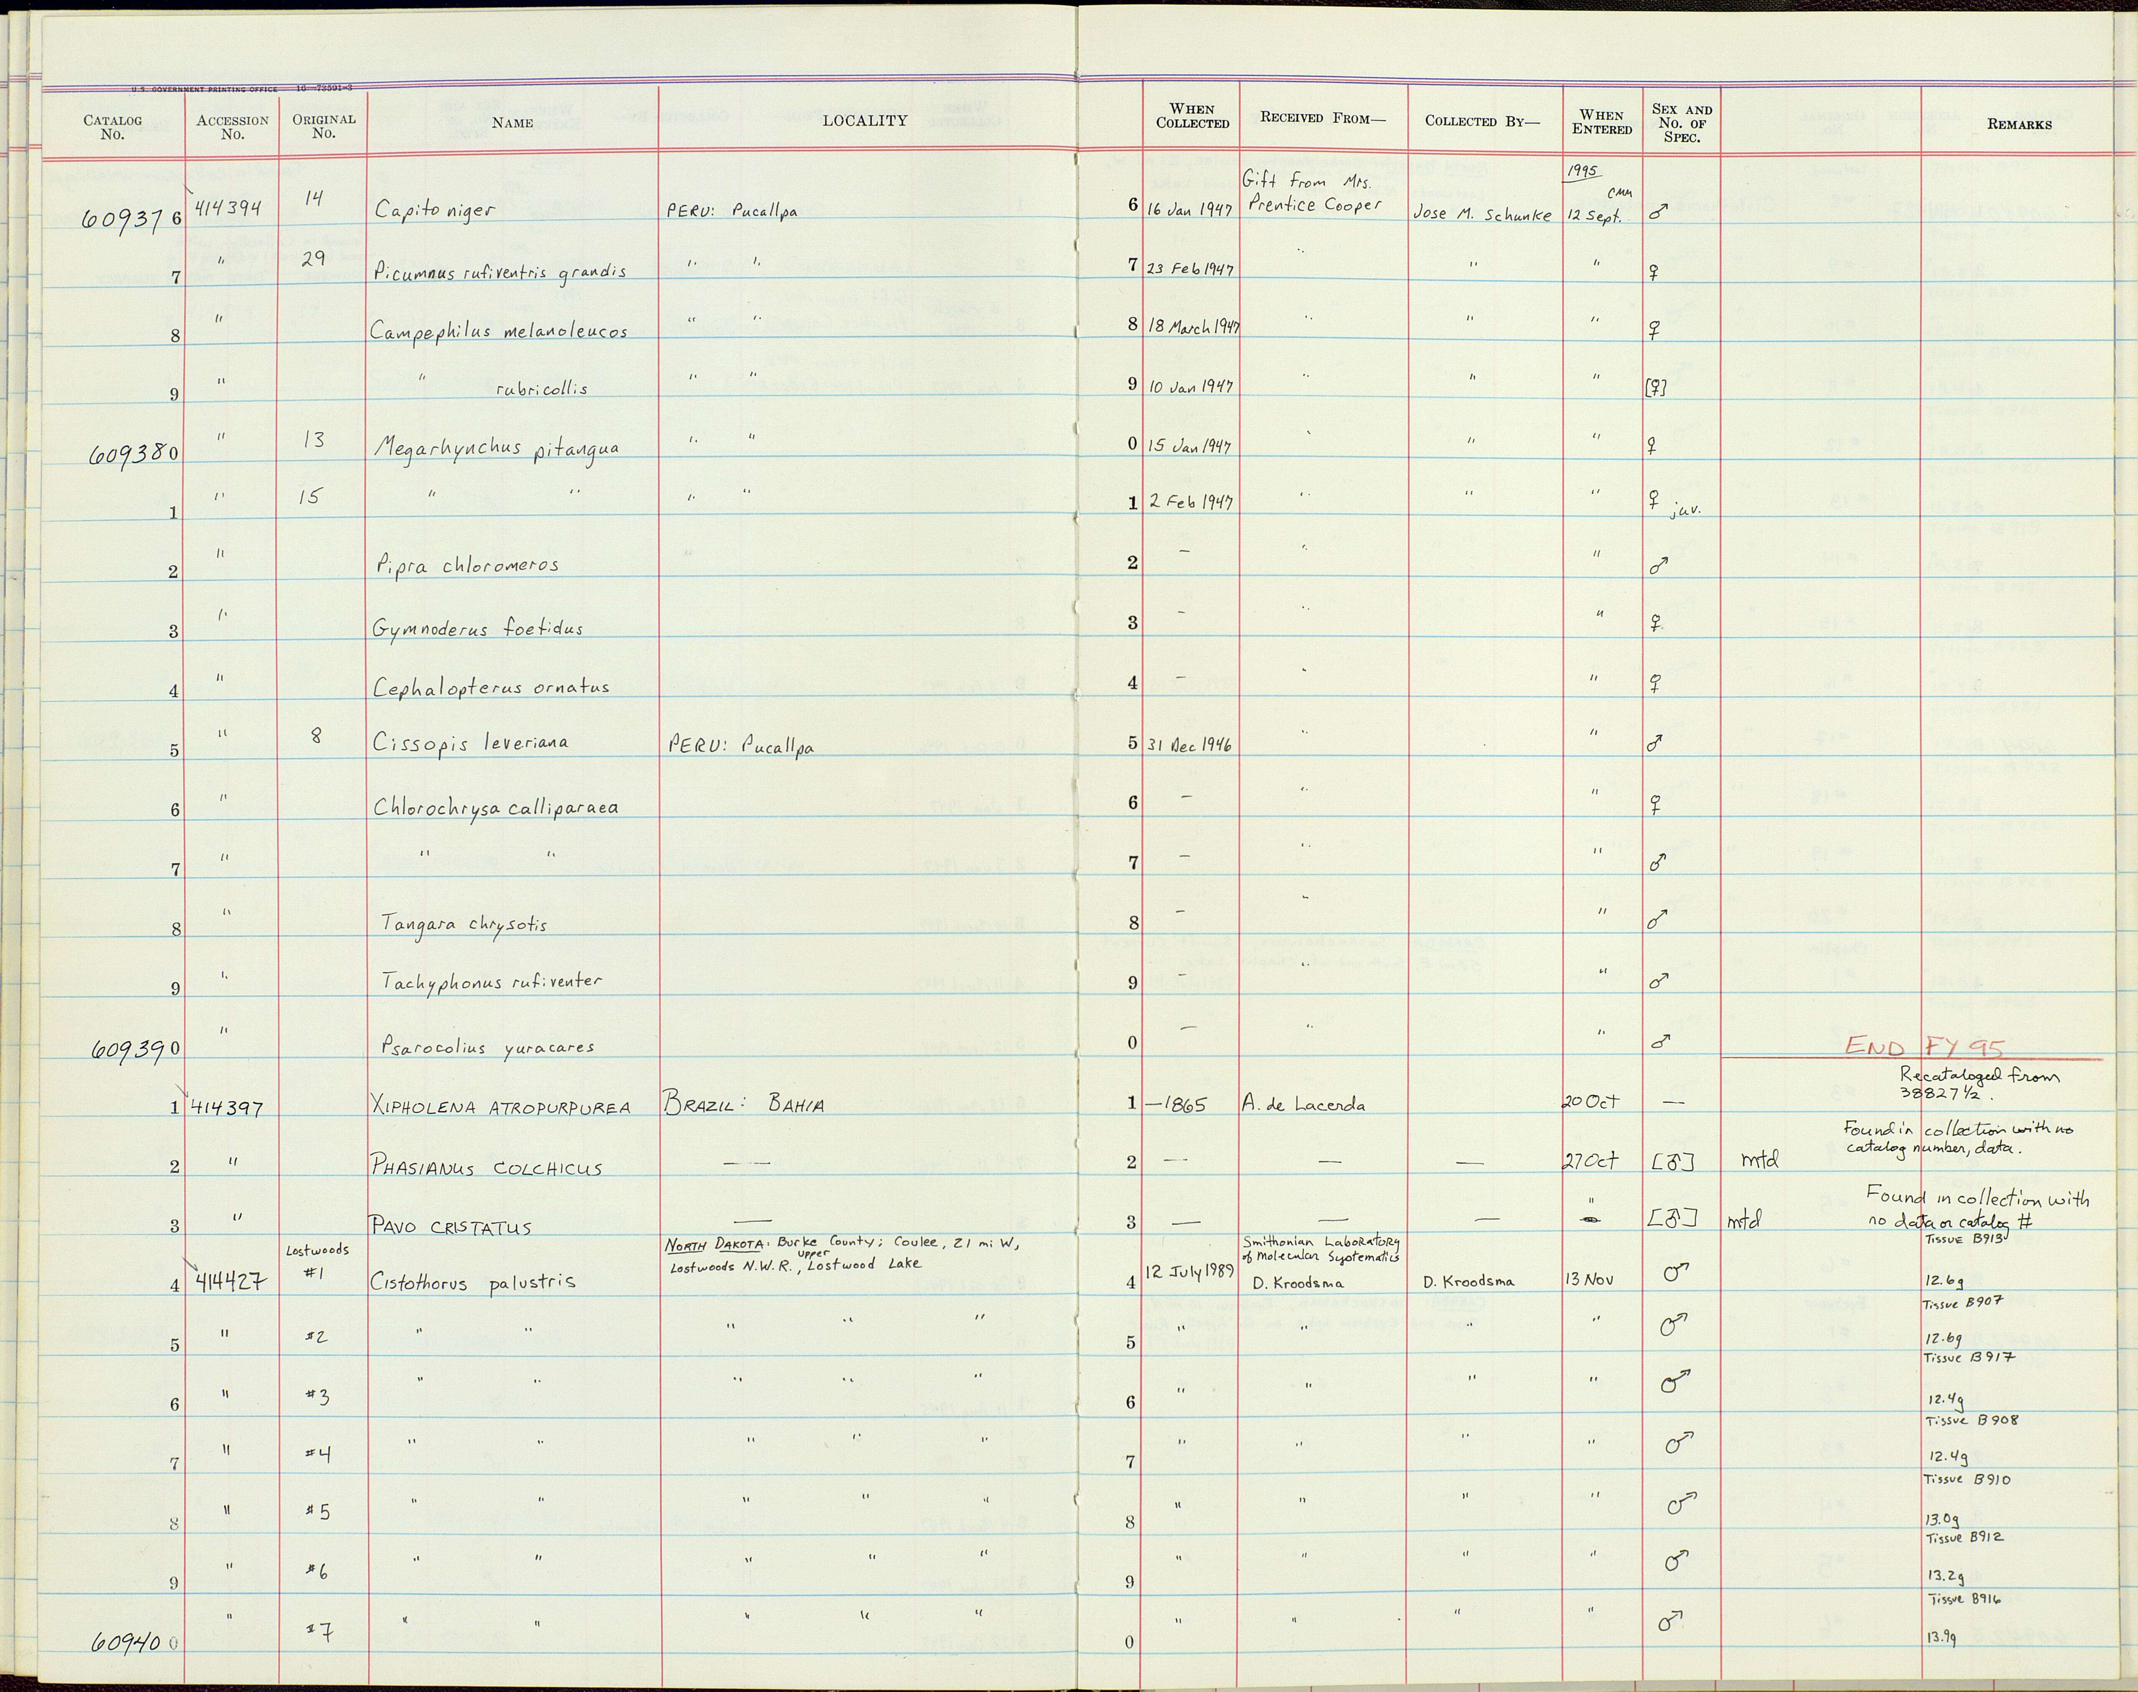This screenshot has height=1692, width=2138.
Task: Select 'Tissue B907' remark
Action: pyautogui.click(x=1964, y=1303)
